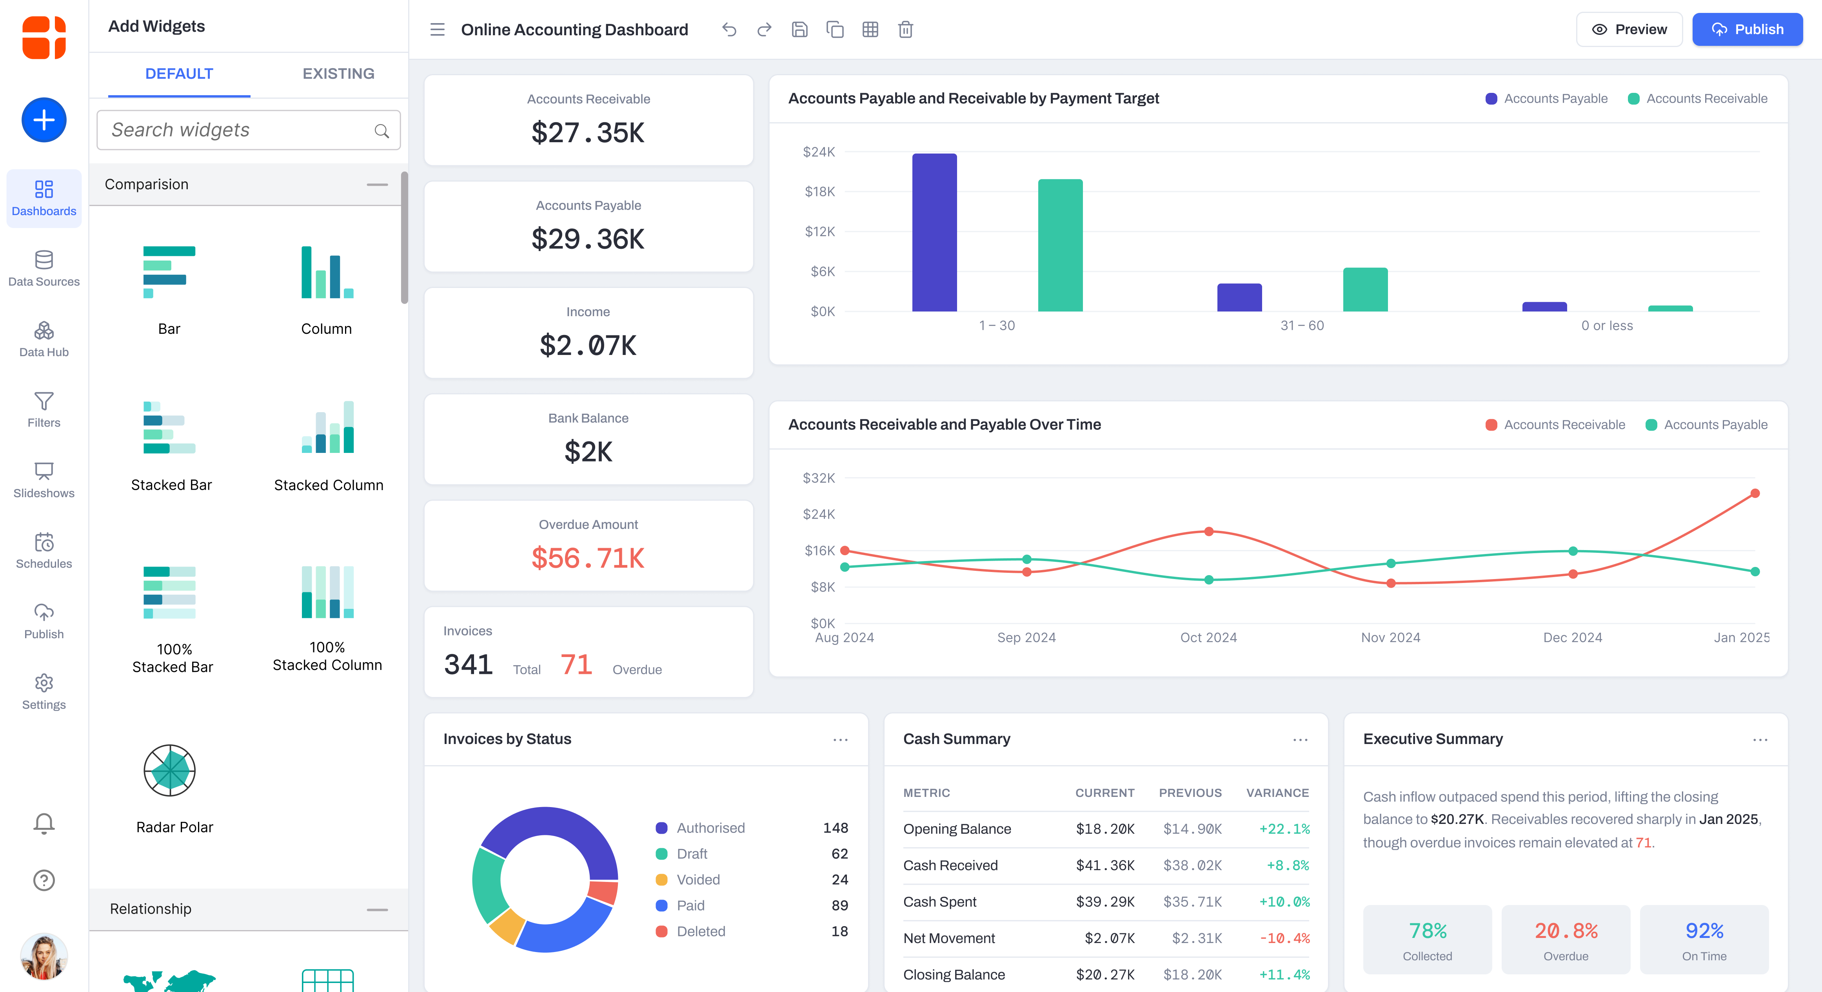The width and height of the screenshot is (1822, 992).
Task: Open the Filters section
Action: [44, 410]
